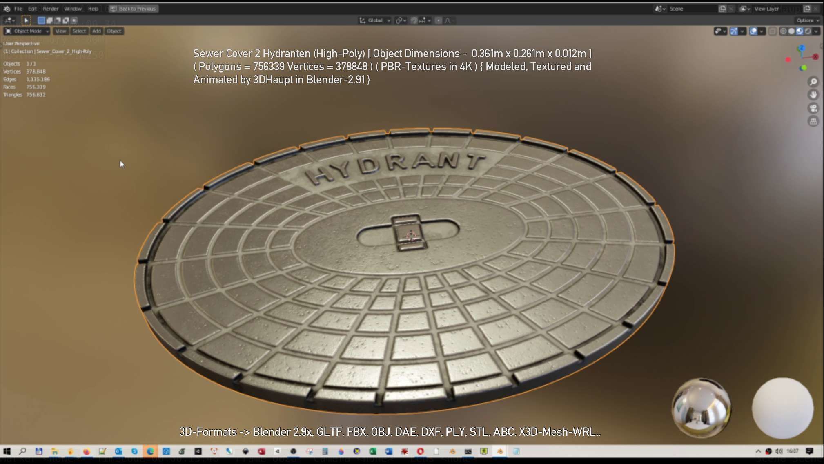The image size is (824, 464).
Task: Open the volume tray icon
Action: pyautogui.click(x=779, y=451)
